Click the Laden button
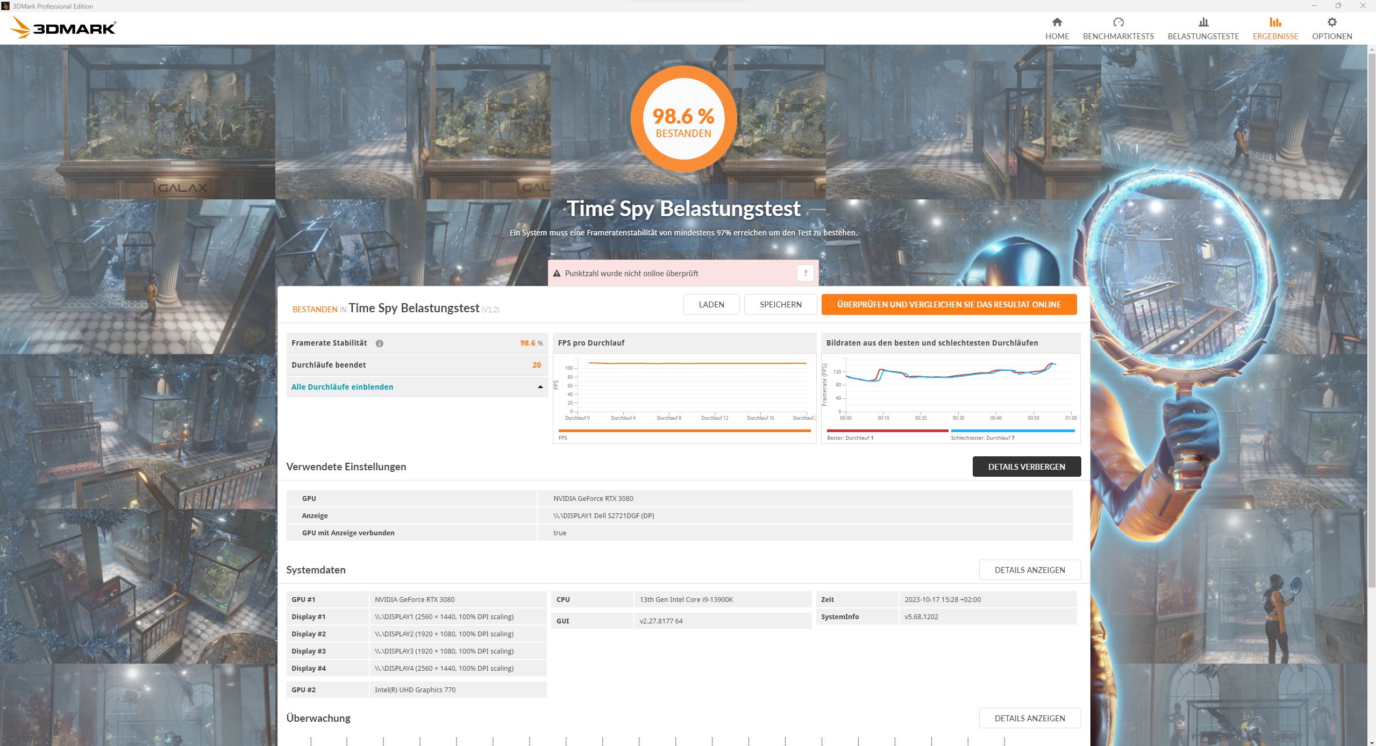 [x=711, y=304]
